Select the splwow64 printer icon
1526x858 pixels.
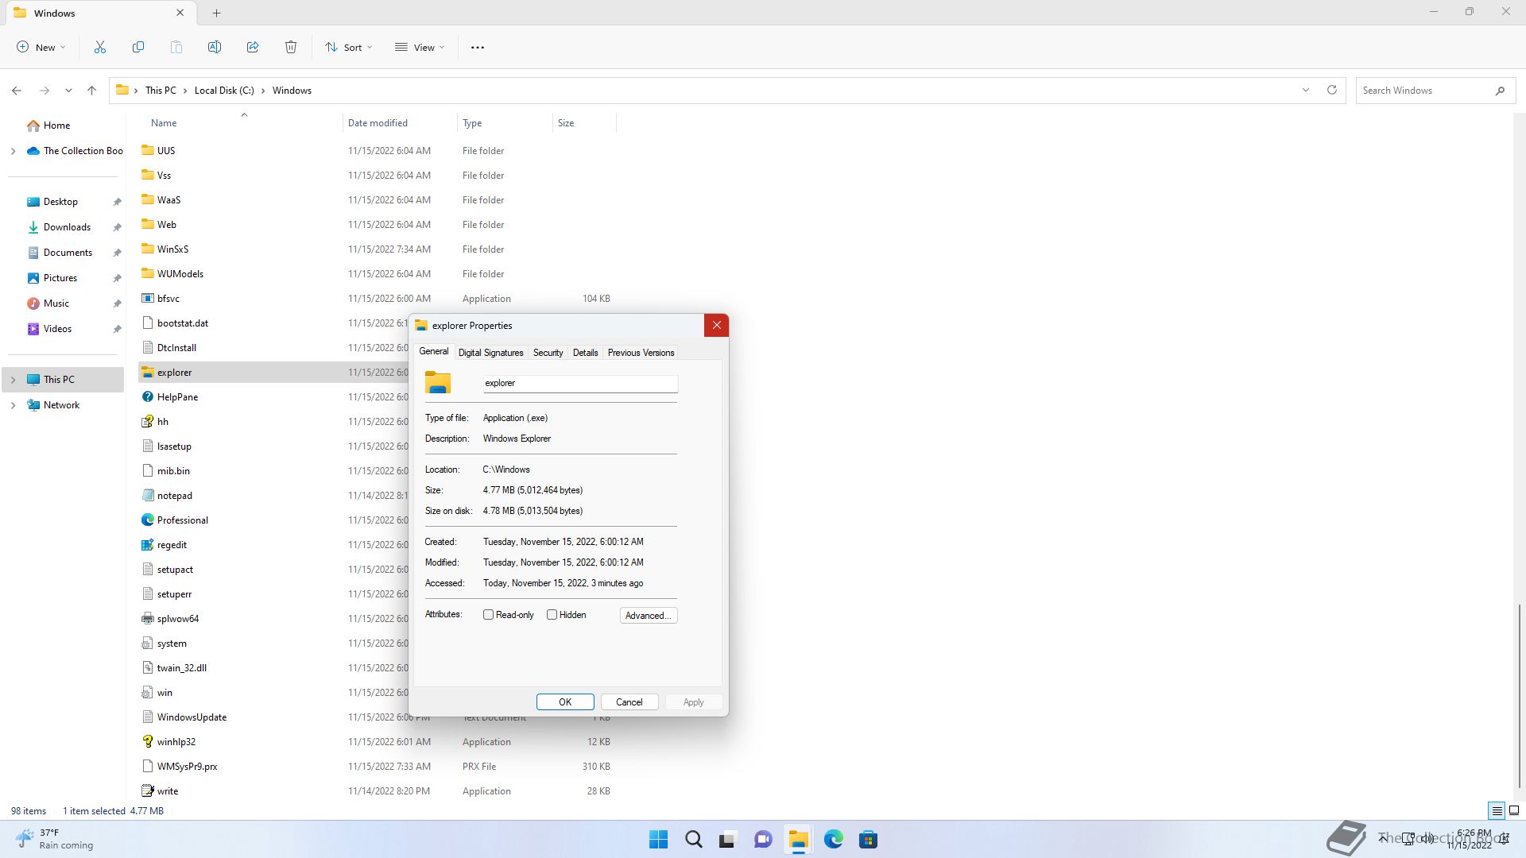point(147,619)
